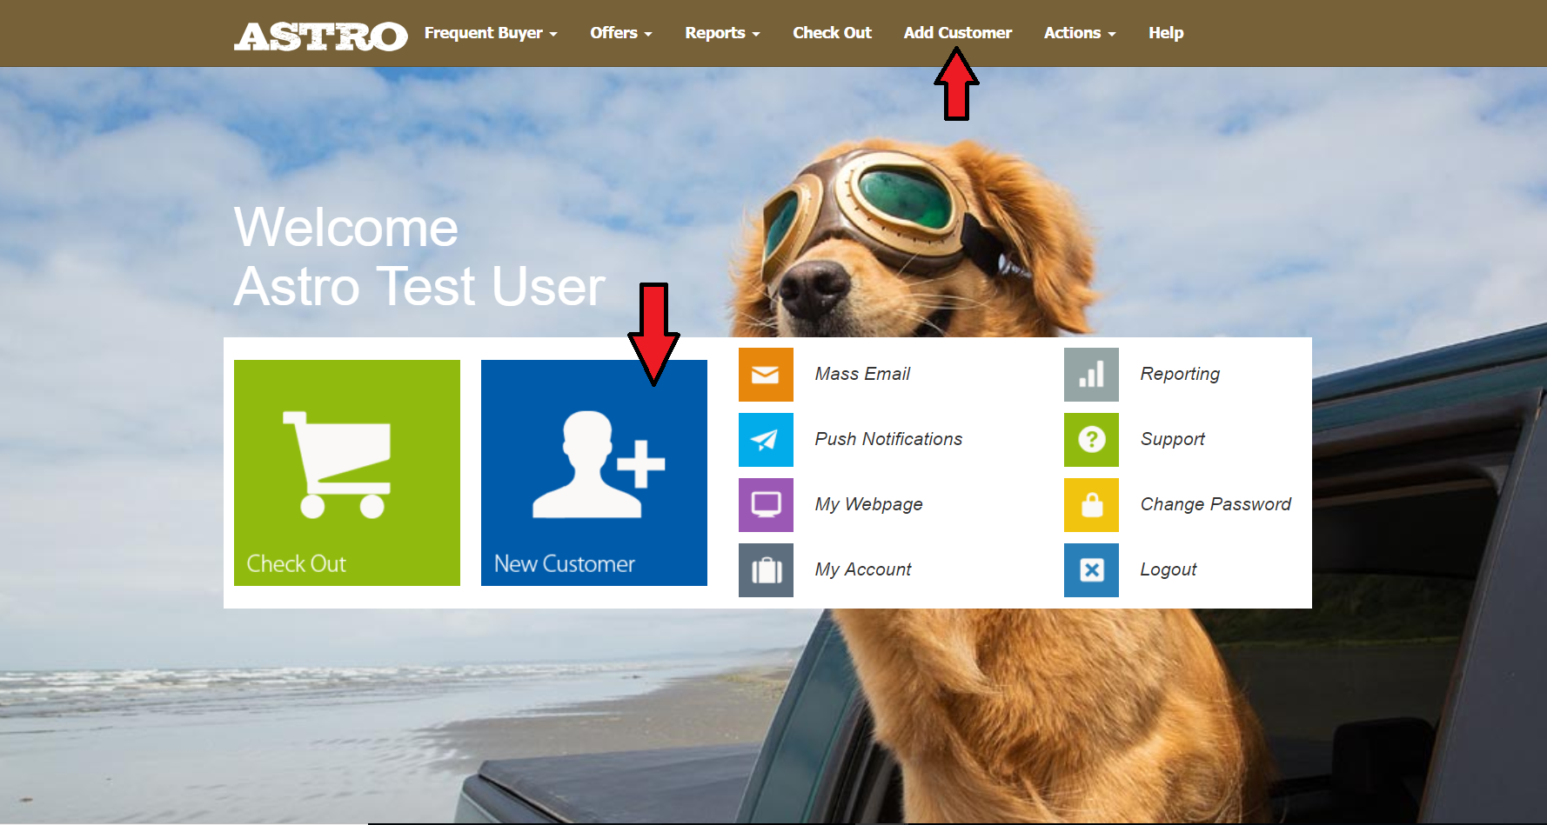Image resolution: width=1547 pixels, height=825 pixels.
Task: Open the green Check Out cart tile
Action: click(347, 473)
